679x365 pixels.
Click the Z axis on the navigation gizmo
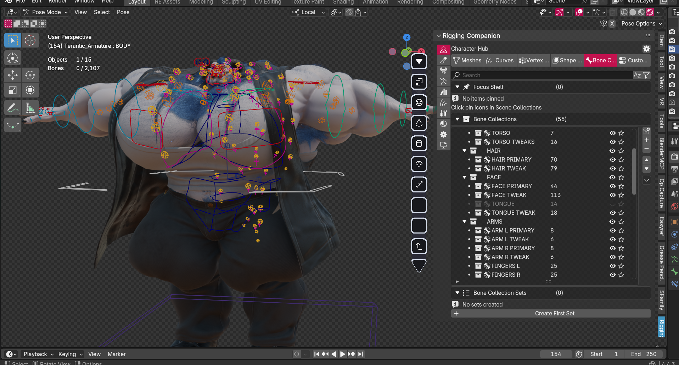[x=407, y=37]
